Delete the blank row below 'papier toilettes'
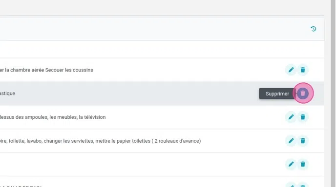The width and height of the screenshot is (336, 187). coord(303,164)
